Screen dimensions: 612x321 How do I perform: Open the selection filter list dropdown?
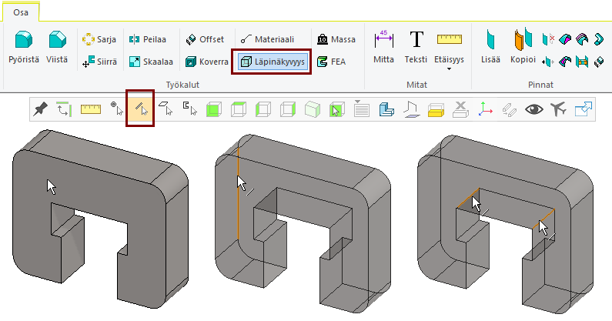[x=361, y=109]
